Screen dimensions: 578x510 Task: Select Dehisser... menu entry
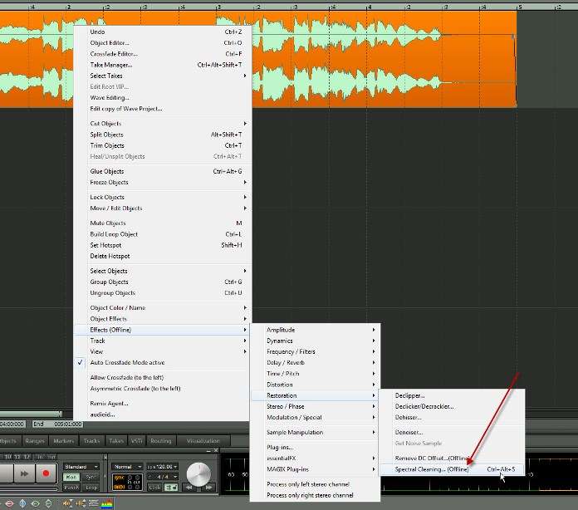coord(452,418)
